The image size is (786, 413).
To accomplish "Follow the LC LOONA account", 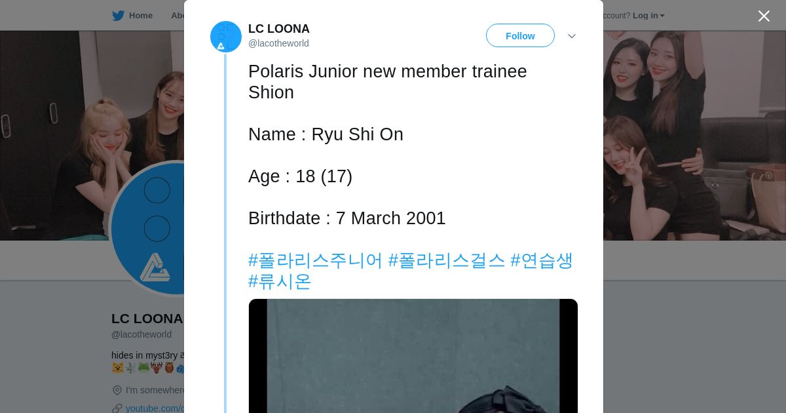I will click(x=520, y=36).
